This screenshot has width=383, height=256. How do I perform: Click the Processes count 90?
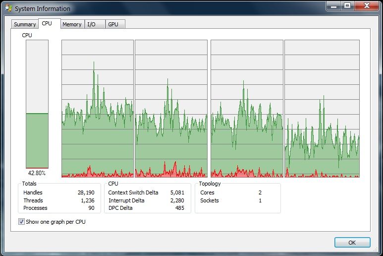pyautogui.click(x=91, y=208)
